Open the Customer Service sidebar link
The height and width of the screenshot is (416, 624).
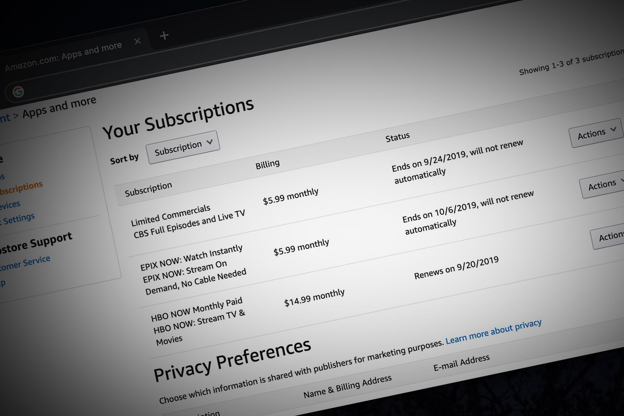coord(24,263)
